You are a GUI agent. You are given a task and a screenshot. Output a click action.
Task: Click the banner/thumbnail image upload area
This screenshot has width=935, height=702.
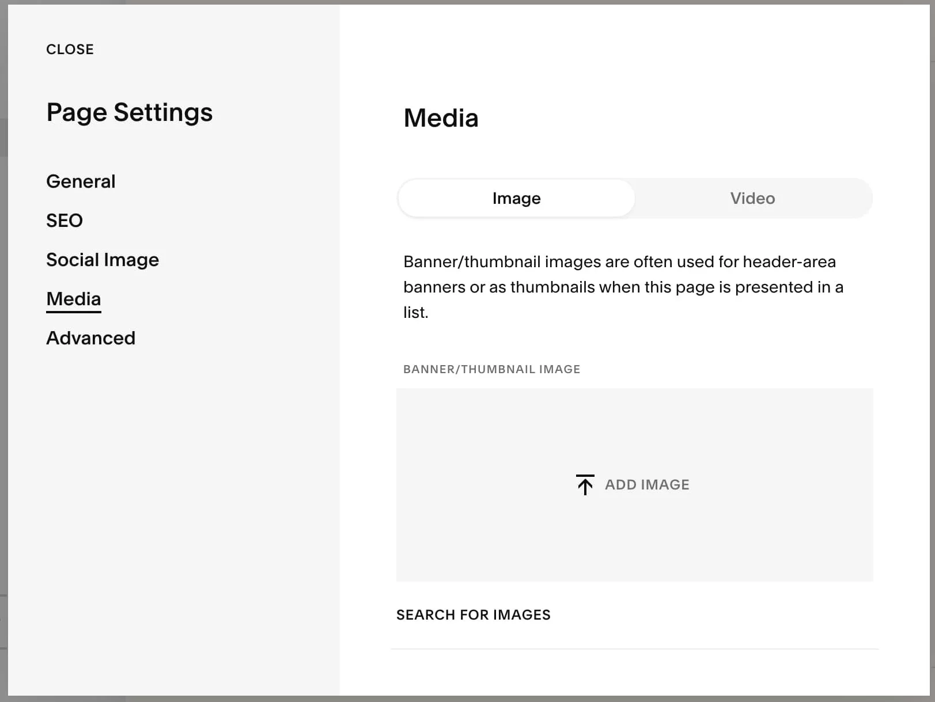[x=635, y=484]
